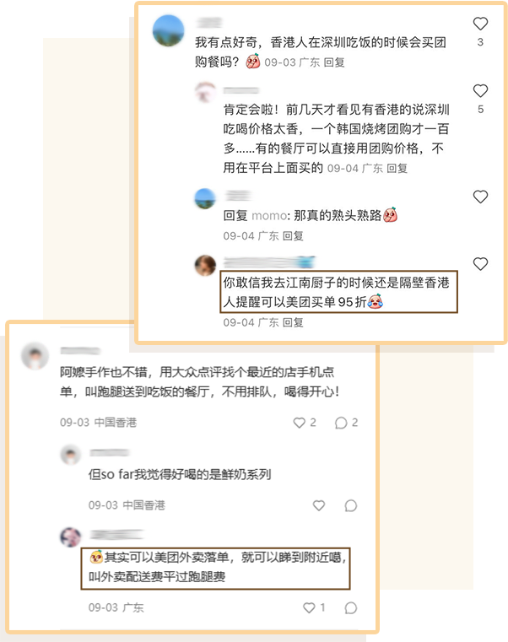
Task: Open the momo username mention
Action: click(x=269, y=215)
